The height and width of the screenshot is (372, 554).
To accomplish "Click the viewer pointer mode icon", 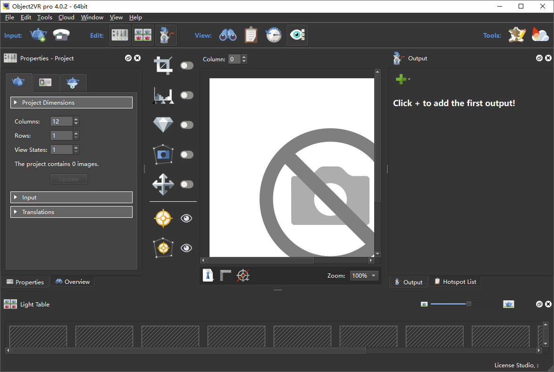I will tap(208, 275).
